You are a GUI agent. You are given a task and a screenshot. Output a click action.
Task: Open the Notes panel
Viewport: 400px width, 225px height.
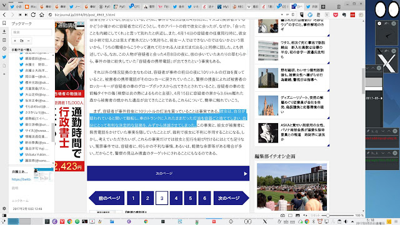click(x=4, y=40)
